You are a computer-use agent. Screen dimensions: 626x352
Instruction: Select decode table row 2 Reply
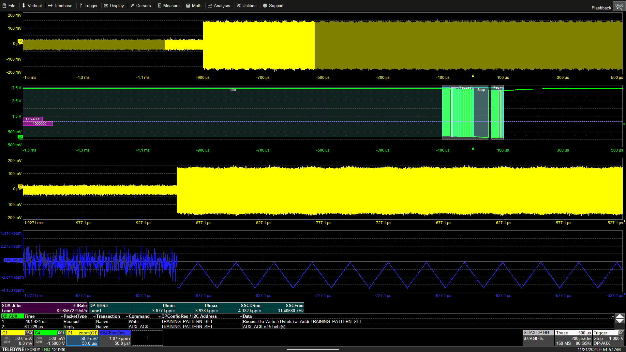coord(69,327)
